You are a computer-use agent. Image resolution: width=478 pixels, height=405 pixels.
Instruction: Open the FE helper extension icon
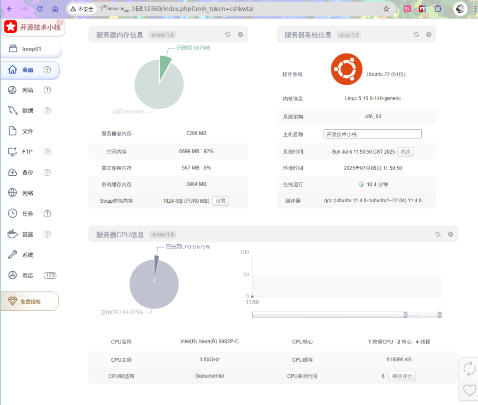tap(422, 9)
